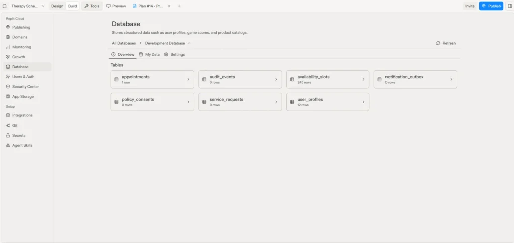Open service_requests table via its chevron
Viewport: 514px width, 243px height.
(x=276, y=102)
